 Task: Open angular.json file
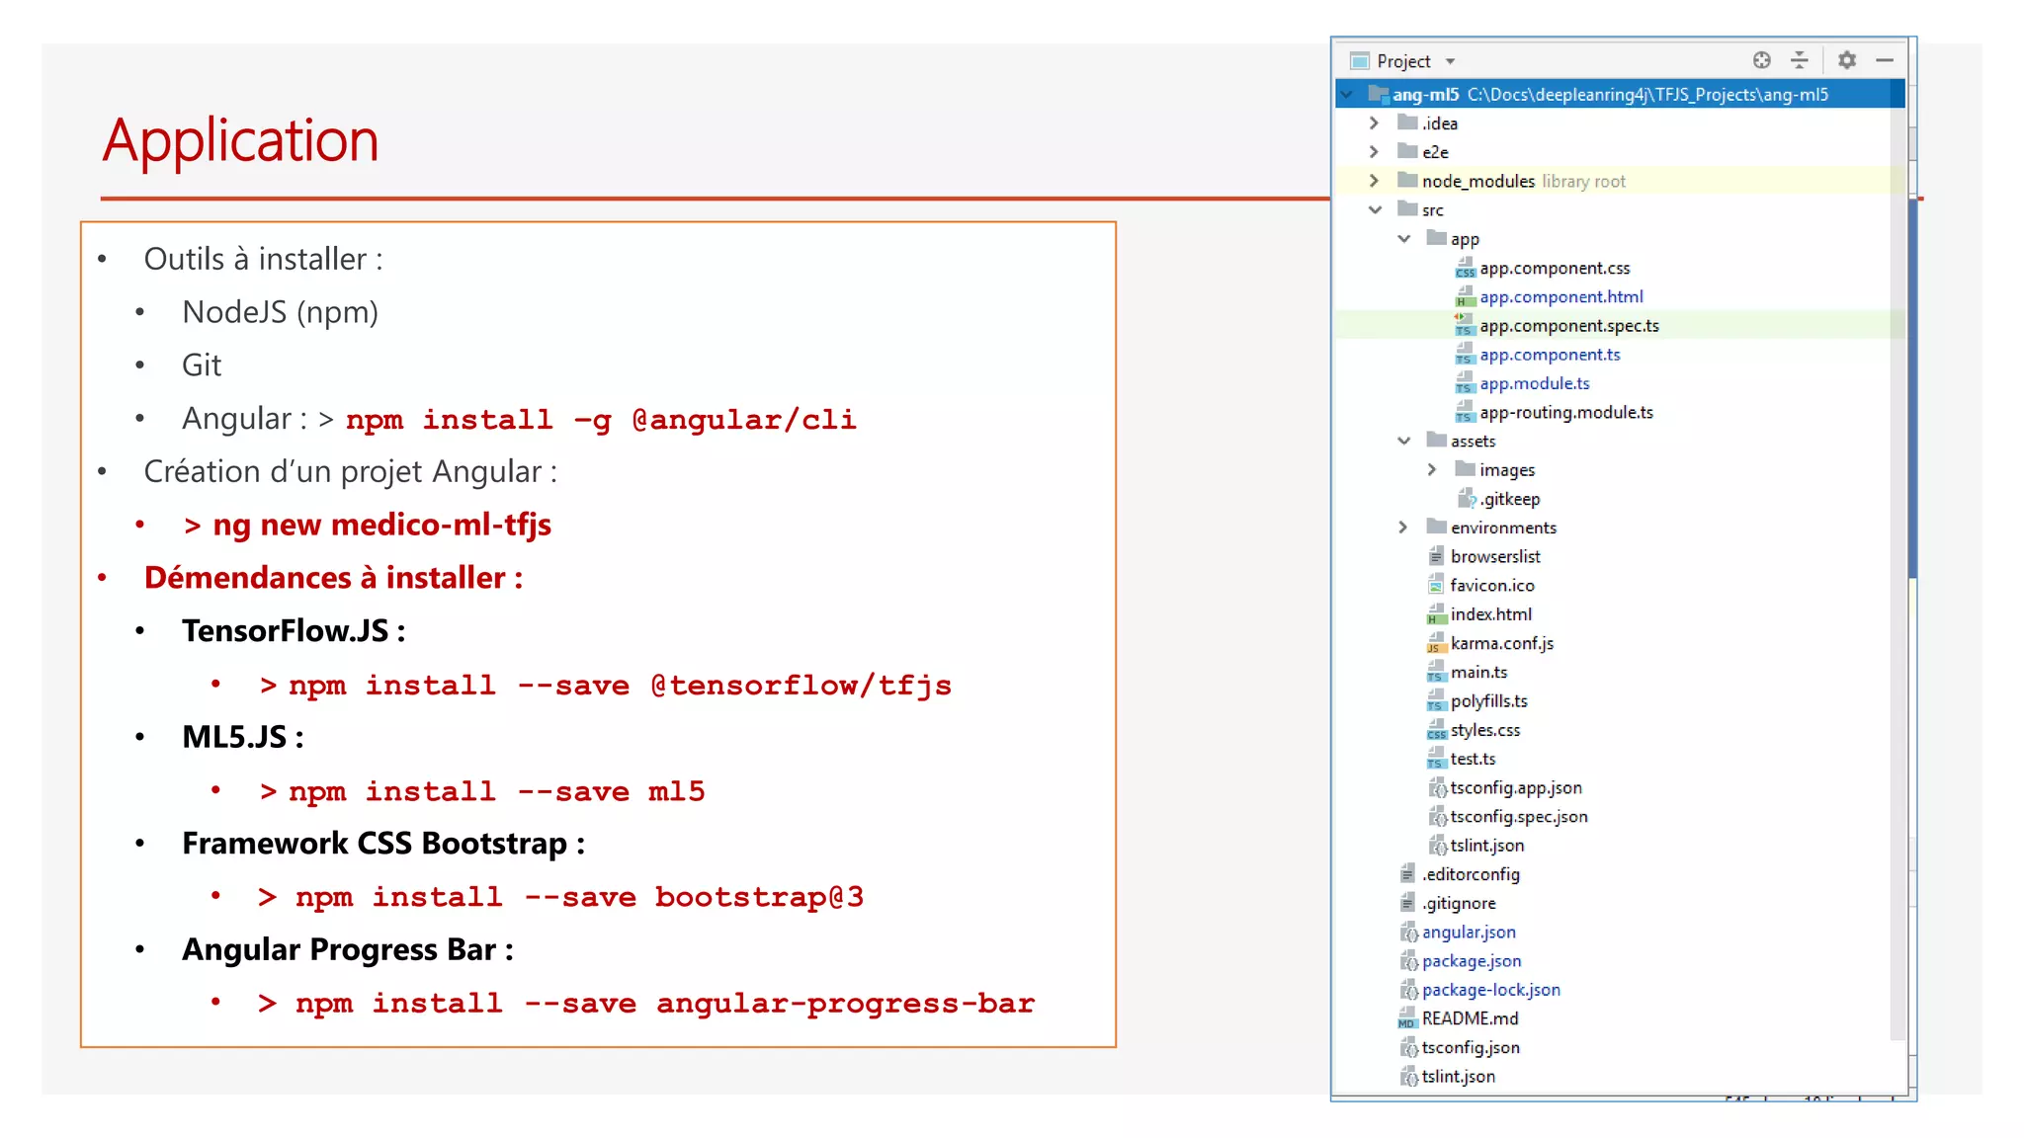pos(1468,932)
